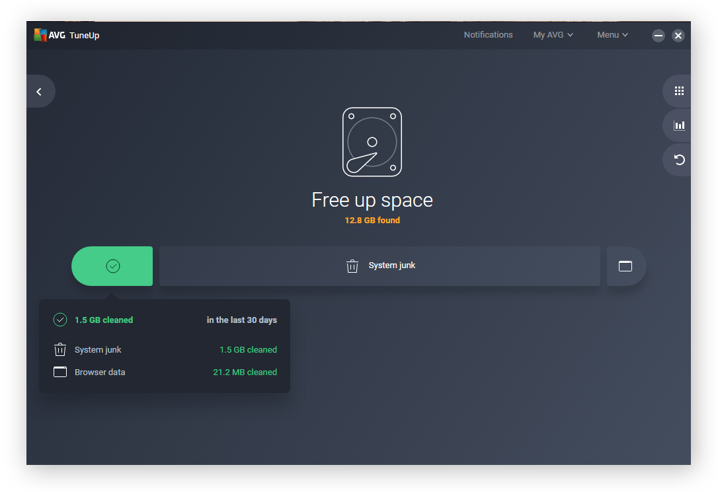Expand the My AVG dropdown

pos(553,35)
